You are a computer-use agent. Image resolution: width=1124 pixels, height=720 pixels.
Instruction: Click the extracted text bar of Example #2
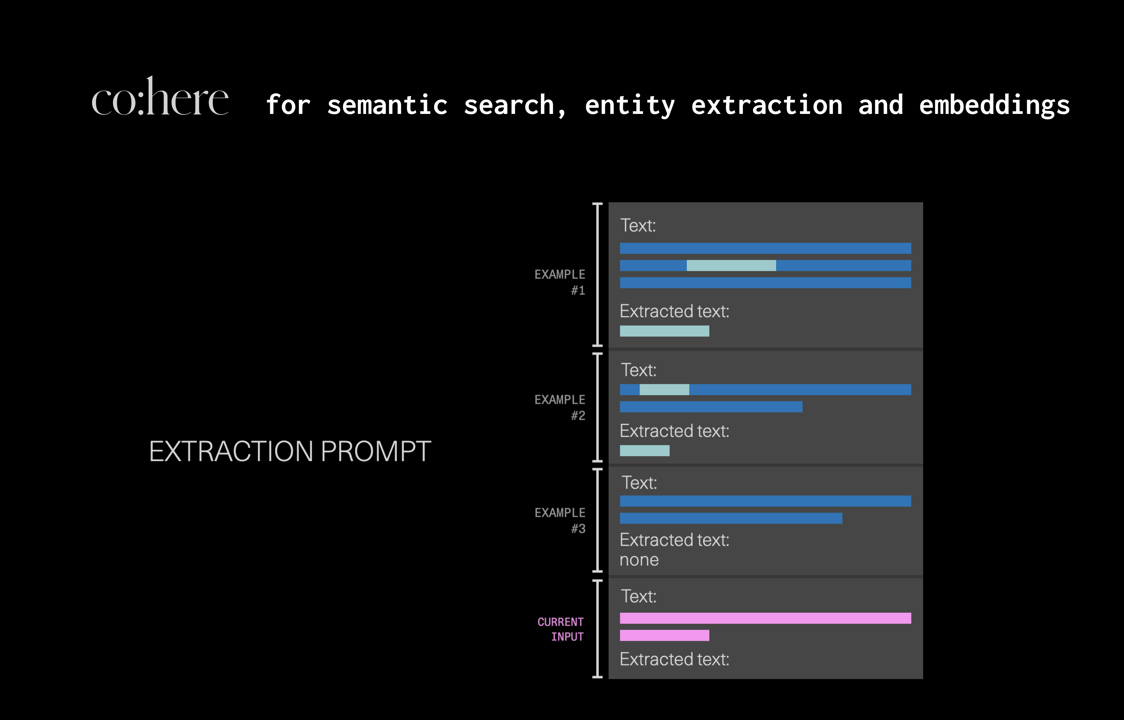[x=645, y=451]
